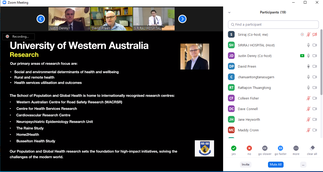Open the 'more' reactions icon

(296, 148)
